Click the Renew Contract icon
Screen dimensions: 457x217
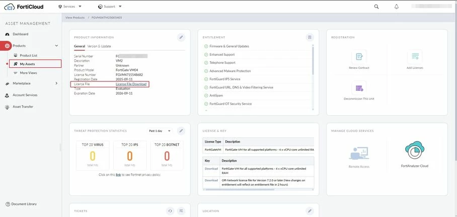point(359,57)
